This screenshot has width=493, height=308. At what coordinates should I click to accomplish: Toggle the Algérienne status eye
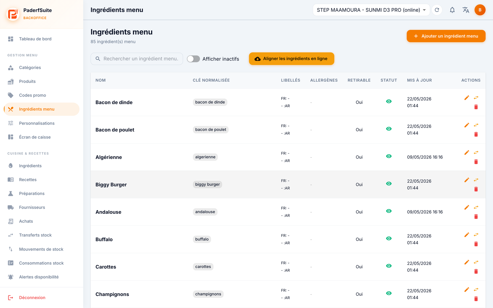389,156
